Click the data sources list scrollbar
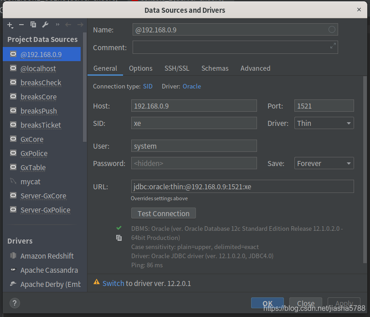 [x=85, y=88]
